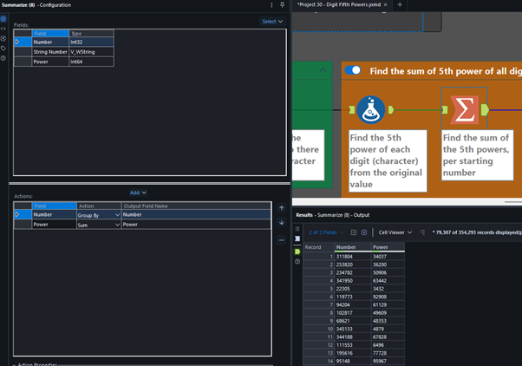Screen dimensions: 522x366
Task: Open the help icon in configuration sidebar
Action: tap(3, 58)
